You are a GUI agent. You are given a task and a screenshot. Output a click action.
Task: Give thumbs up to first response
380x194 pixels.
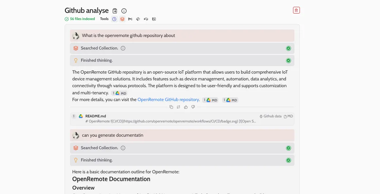[186, 107]
